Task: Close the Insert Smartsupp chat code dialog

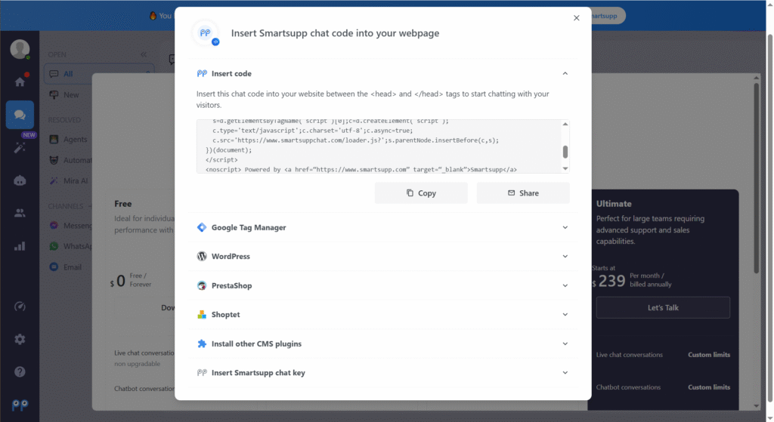Action: tap(576, 18)
